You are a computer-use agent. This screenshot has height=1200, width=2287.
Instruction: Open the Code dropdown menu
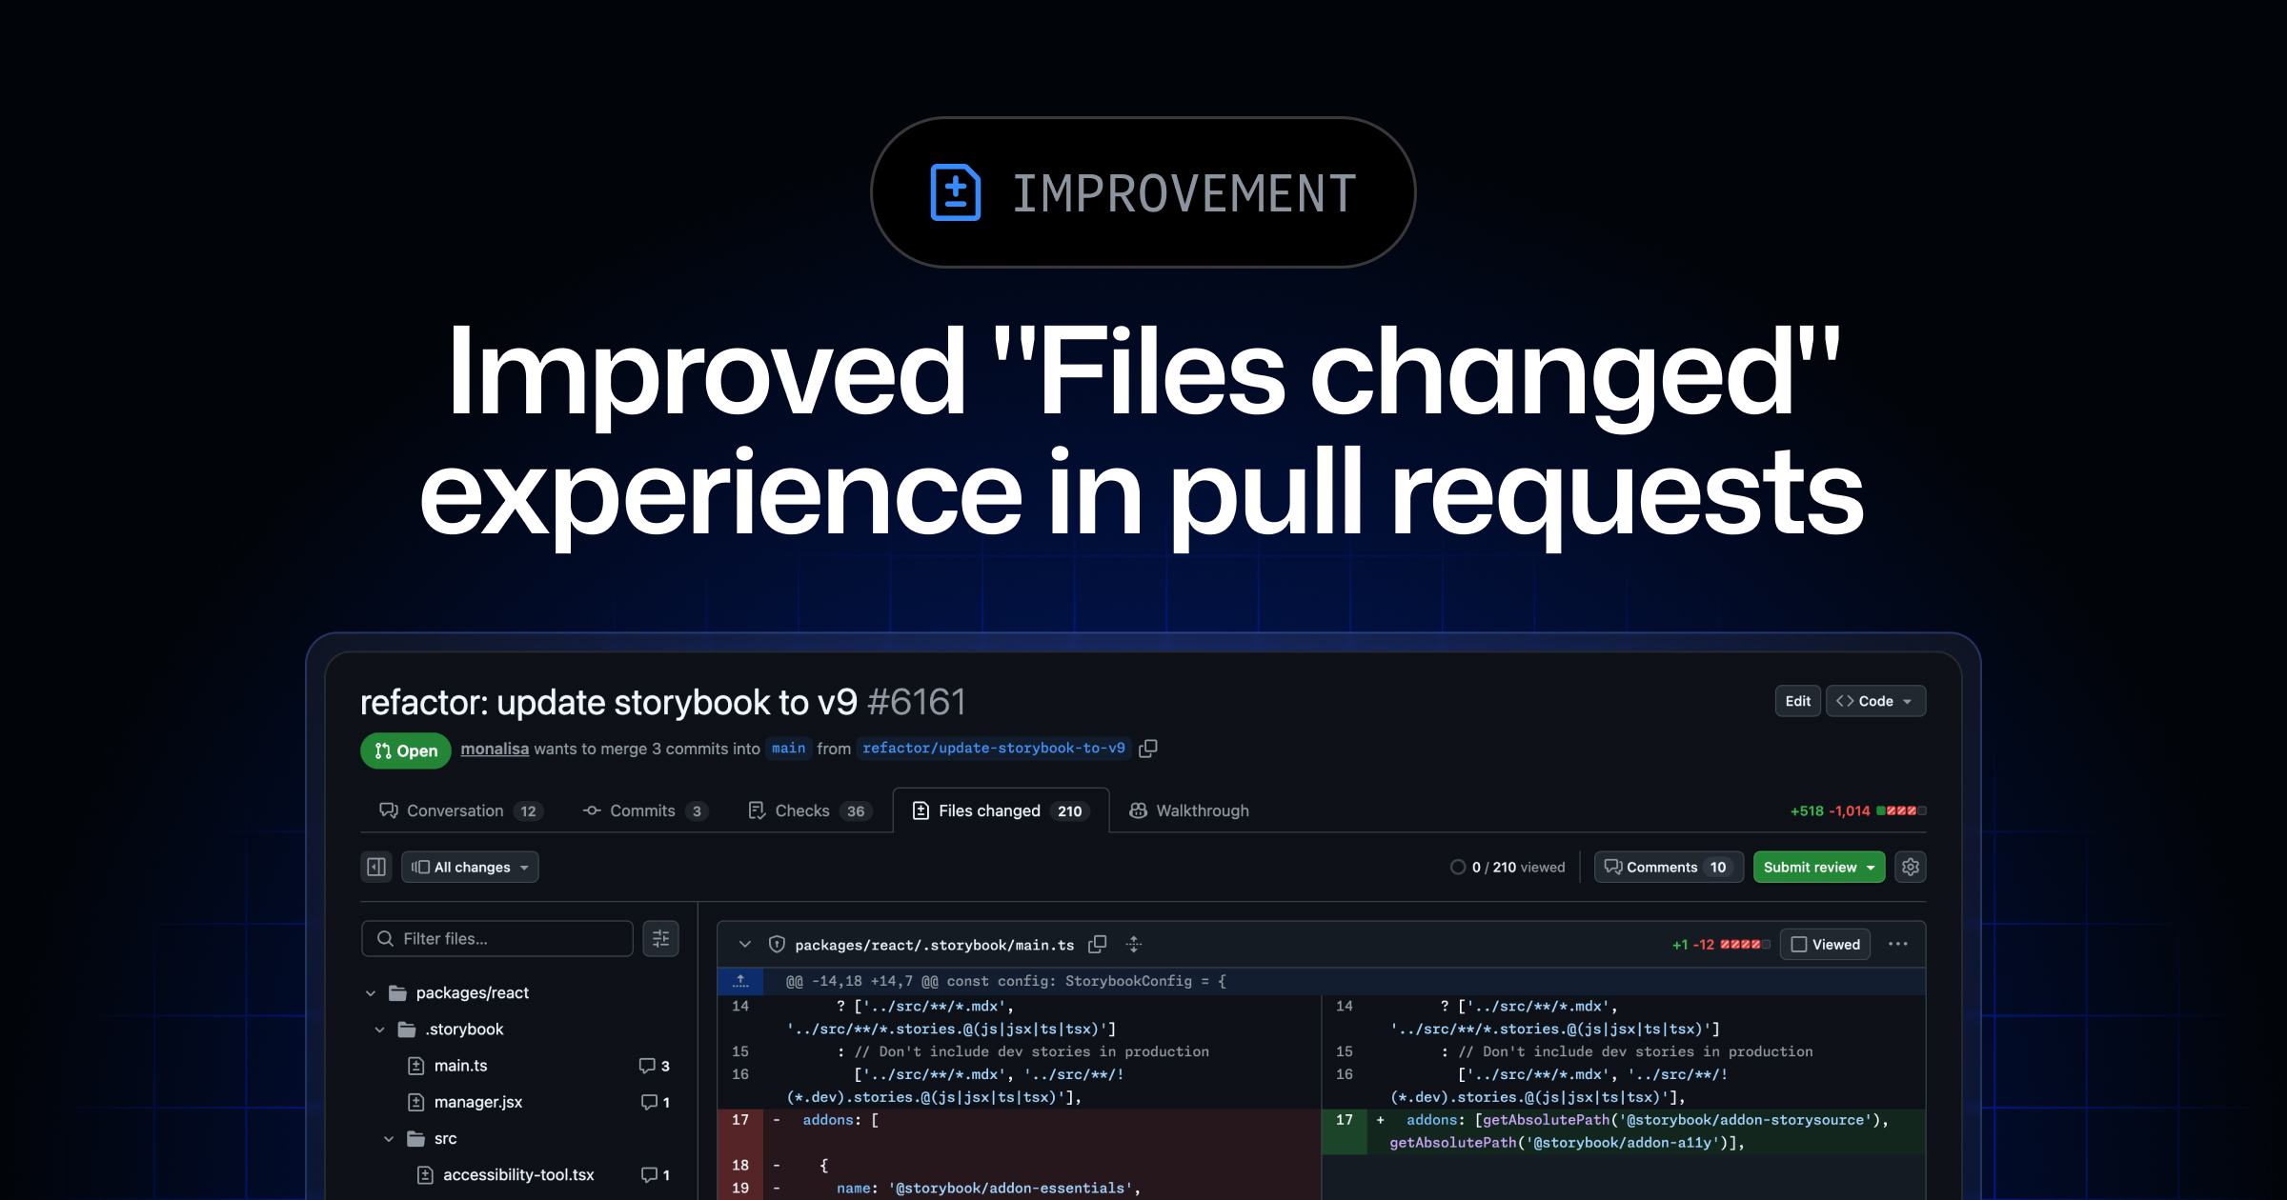pos(1873,701)
